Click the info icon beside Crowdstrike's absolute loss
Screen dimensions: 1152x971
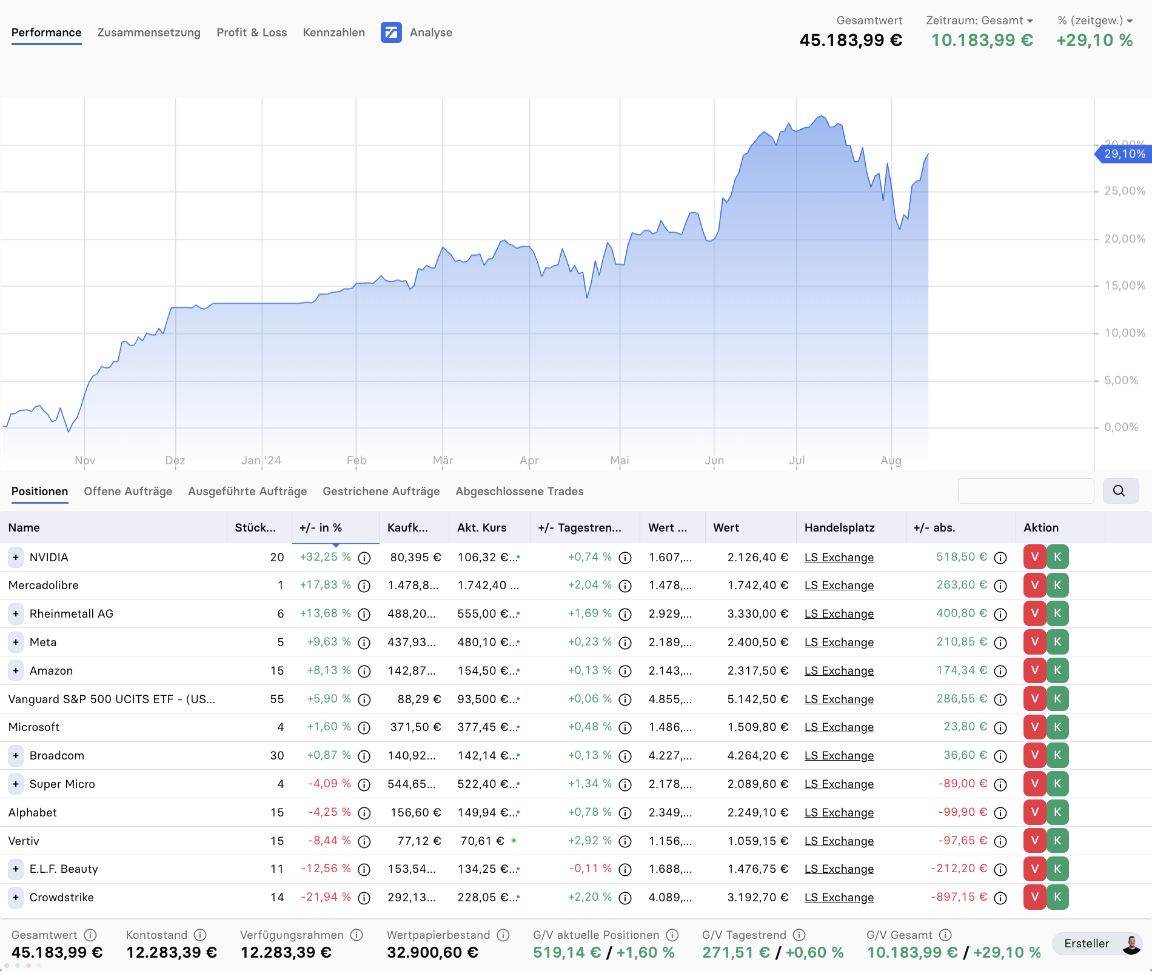tap(1000, 897)
